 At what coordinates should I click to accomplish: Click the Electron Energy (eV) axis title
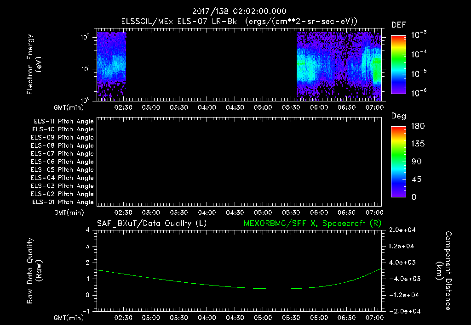pyautogui.click(x=34, y=64)
